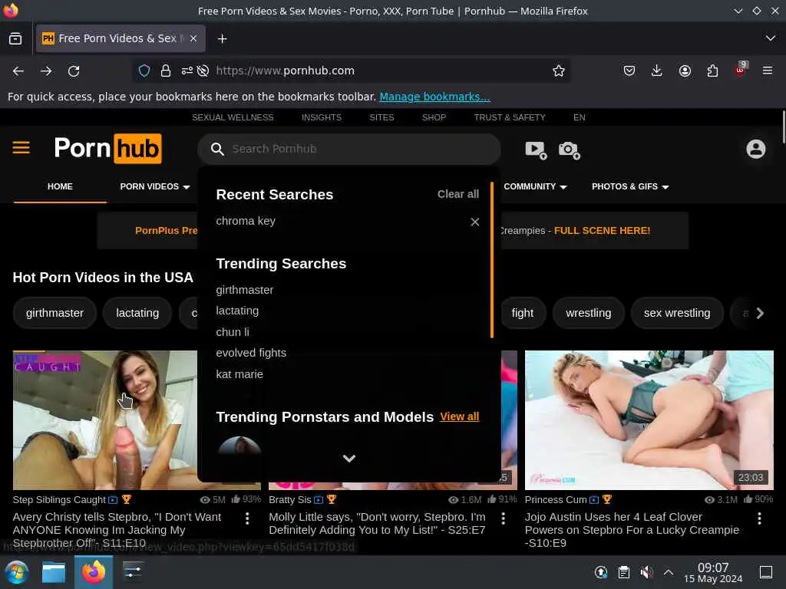The width and height of the screenshot is (786, 589).
Task: Select trending search 'evolved fights'
Action: point(251,353)
